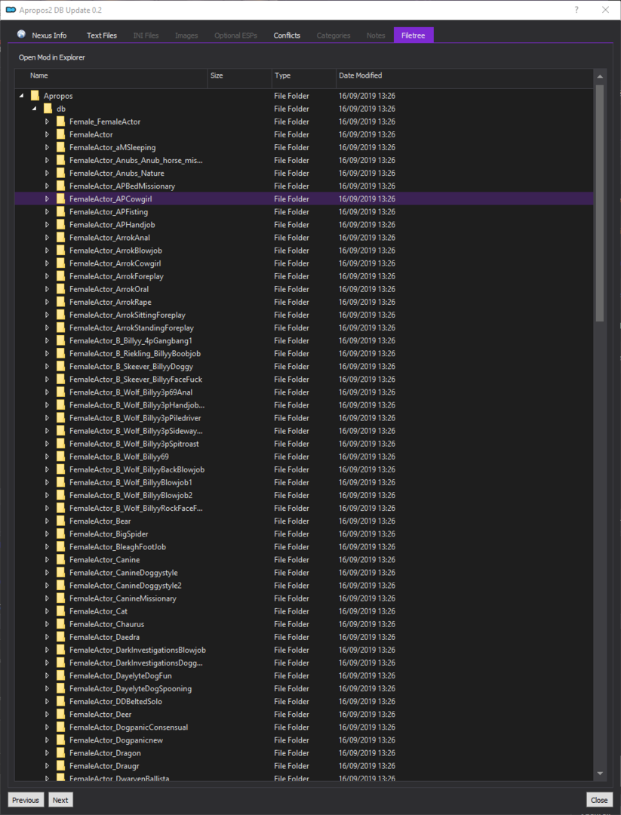Click Open Mod in Explorer
621x815 pixels.
(x=52, y=57)
